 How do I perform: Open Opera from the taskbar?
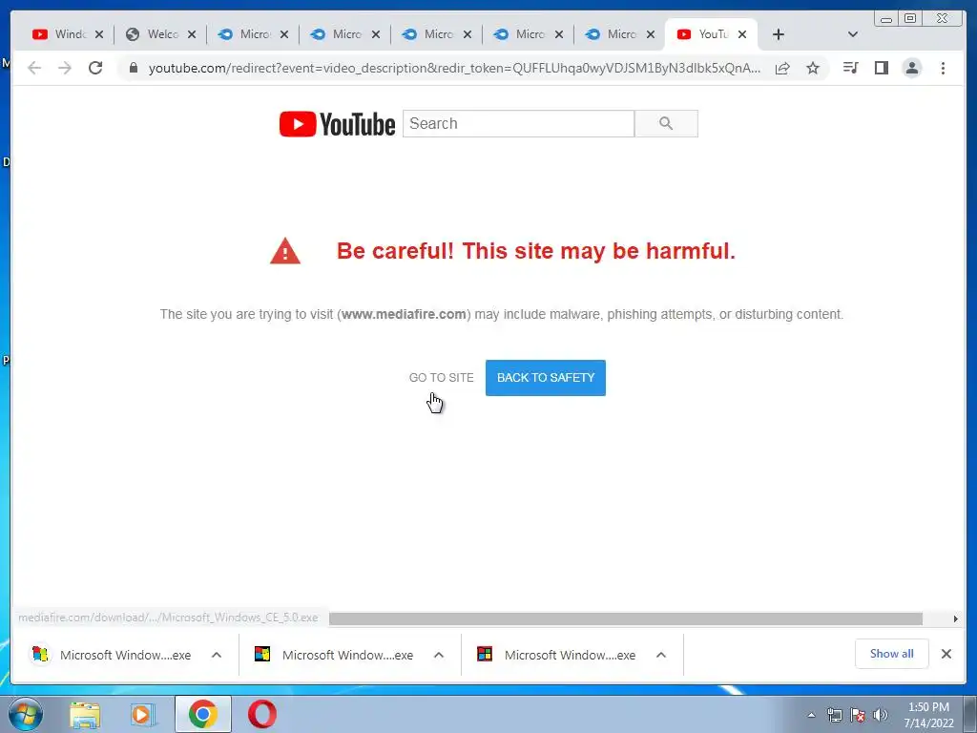[x=261, y=714]
